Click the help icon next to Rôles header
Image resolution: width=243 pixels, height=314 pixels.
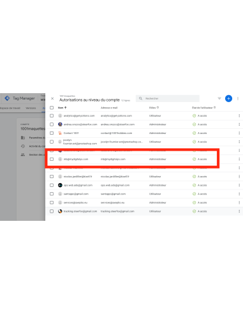(158, 107)
